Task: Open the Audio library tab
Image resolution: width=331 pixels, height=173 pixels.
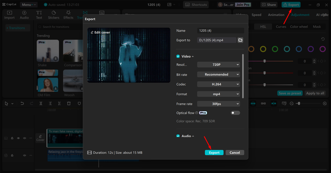Action: (x=24, y=15)
